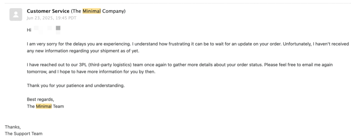Click the third-party logistics parenthetical text
351x140 pixels.
[x=110, y=65]
